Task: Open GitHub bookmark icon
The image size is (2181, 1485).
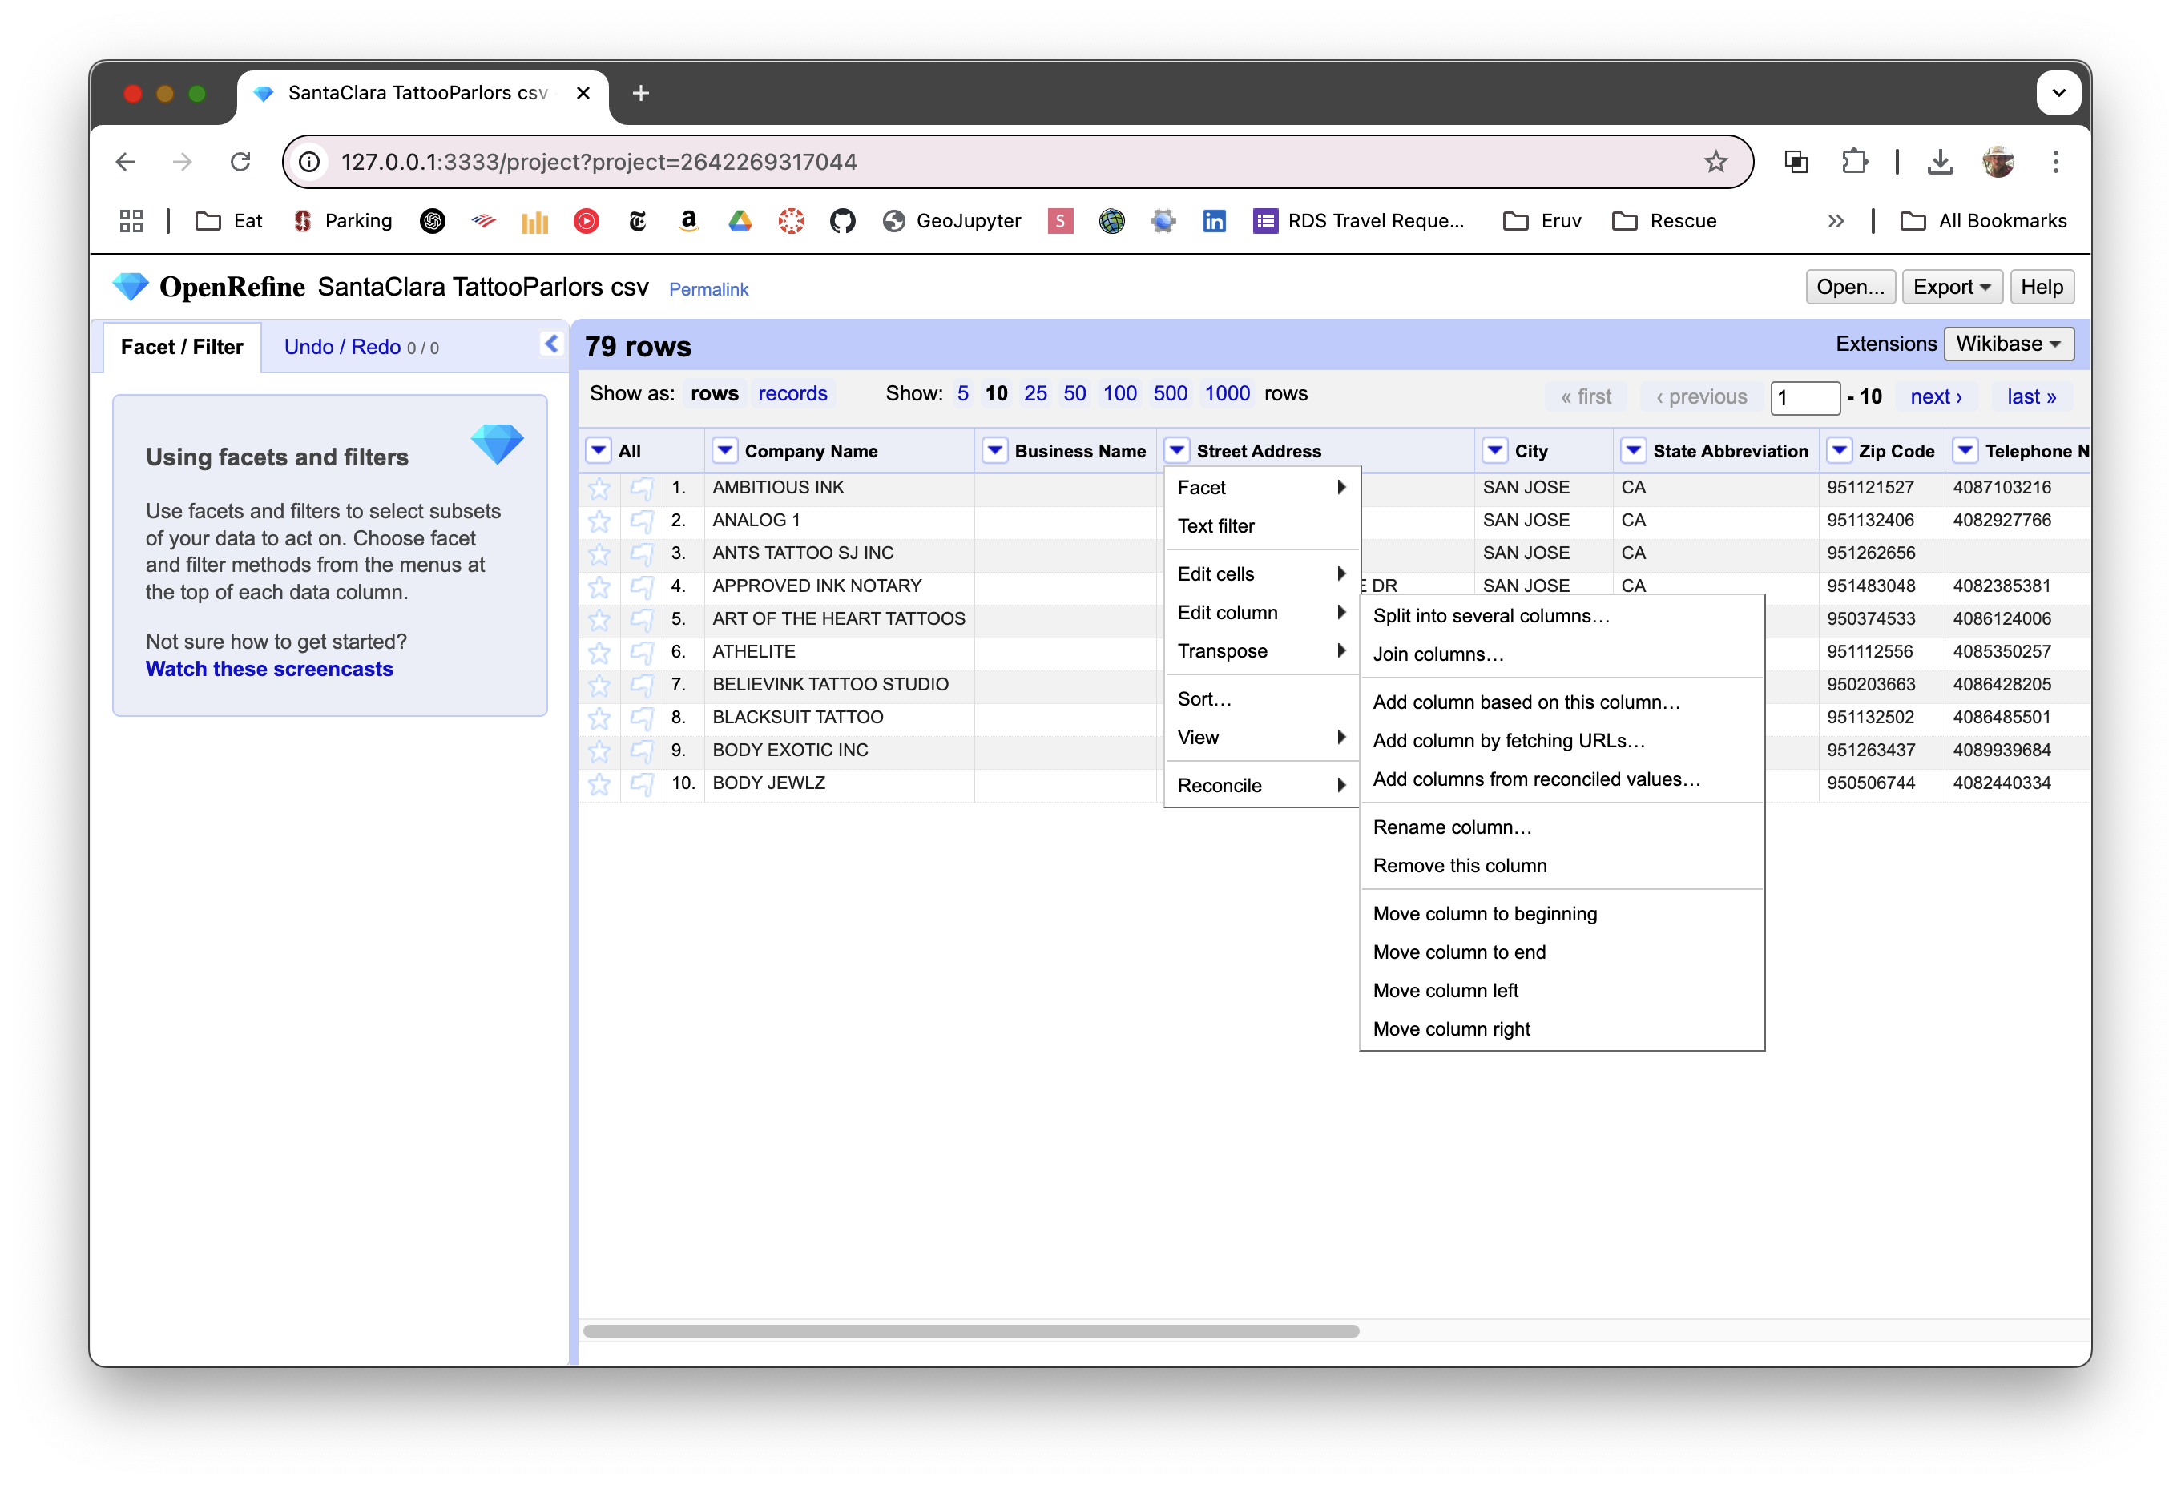Action: click(x=842, y=220)
